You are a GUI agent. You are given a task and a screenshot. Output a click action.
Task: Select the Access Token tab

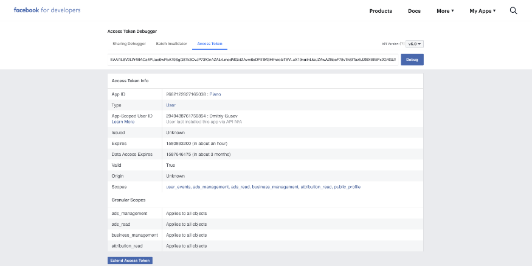coord(210,43)
